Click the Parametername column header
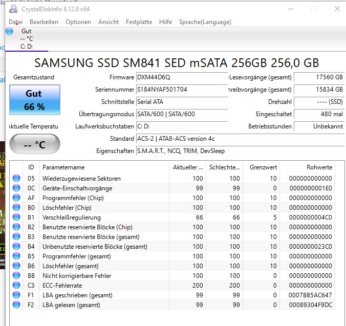 [x=104, y=167]
